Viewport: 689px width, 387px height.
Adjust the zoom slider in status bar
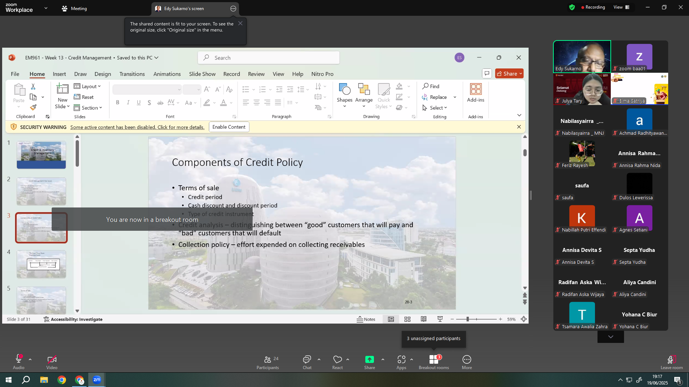(476, 319)
